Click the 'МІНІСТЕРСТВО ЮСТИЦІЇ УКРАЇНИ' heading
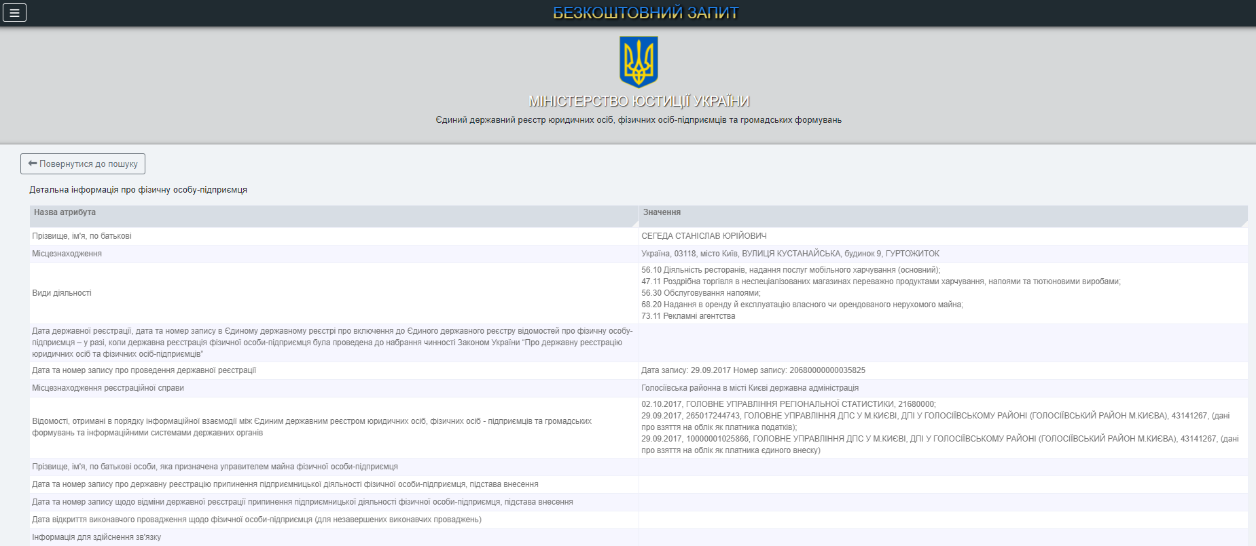The width and height of the screenshot is (1256, 546). coord(639,101)
